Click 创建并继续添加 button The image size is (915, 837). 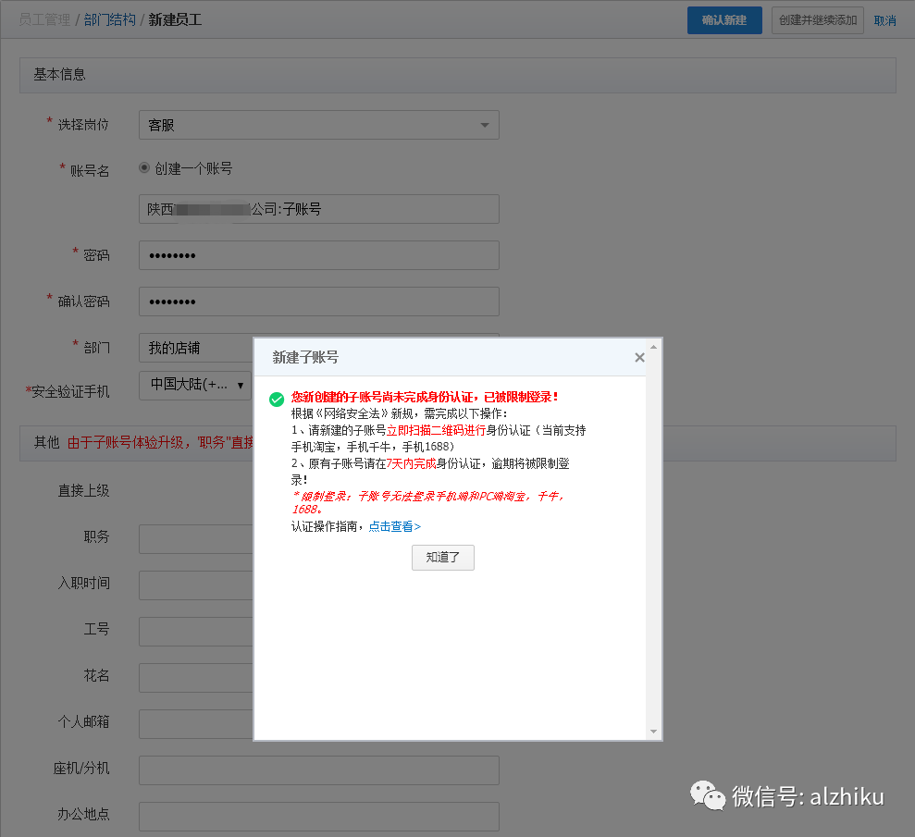pyautogui.click(x=818, y=20)
